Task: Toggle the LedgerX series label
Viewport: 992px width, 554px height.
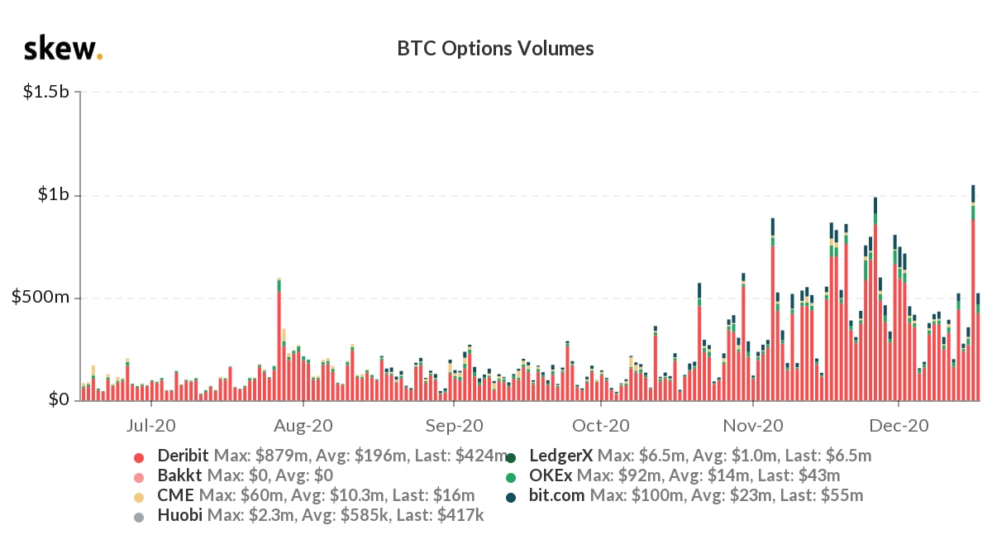Action: coord(560,456)
